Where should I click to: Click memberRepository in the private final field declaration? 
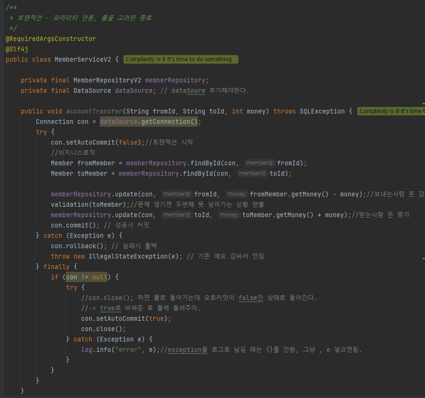[x=175, y=80]
